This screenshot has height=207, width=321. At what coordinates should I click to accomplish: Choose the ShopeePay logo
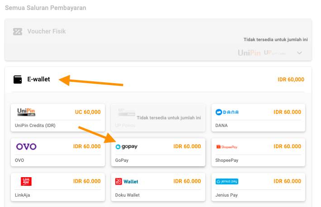coord(227,147)
